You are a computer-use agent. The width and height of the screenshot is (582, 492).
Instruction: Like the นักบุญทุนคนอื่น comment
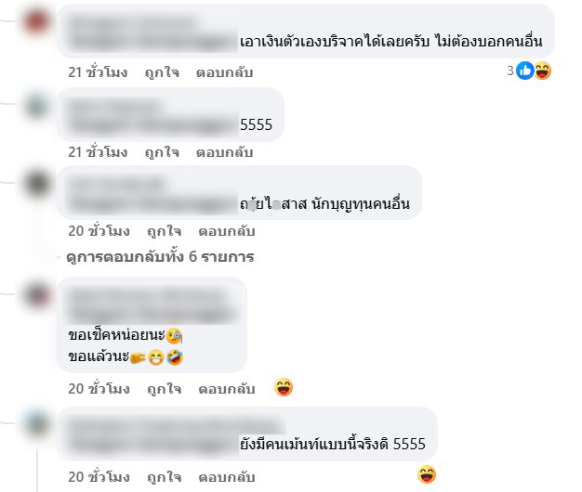(x=164, y=231)
